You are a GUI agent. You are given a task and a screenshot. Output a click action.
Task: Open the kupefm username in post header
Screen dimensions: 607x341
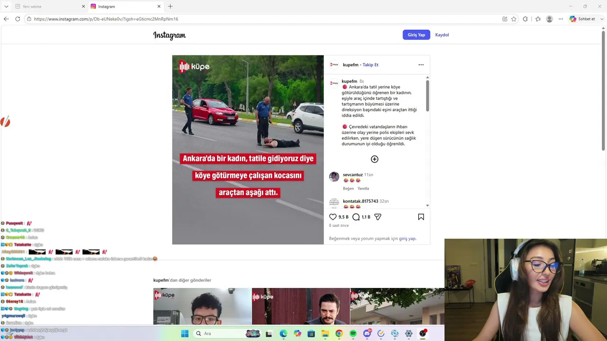350,65
